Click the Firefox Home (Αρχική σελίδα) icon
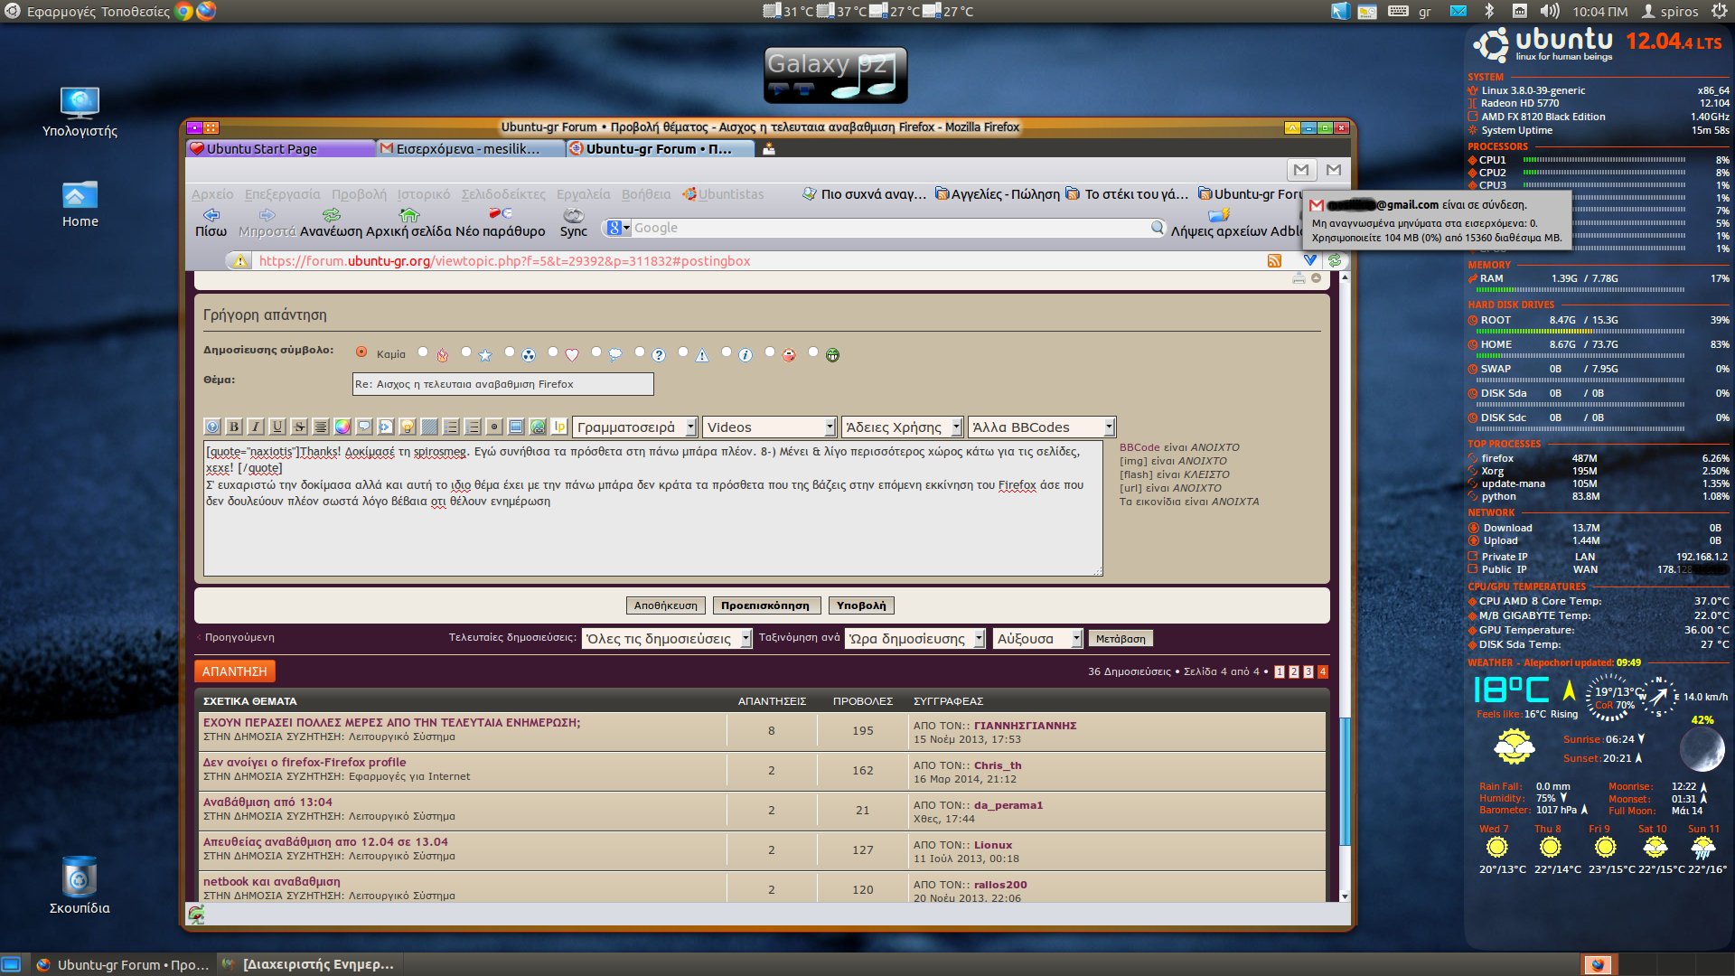The width and height of the screenshot is (1735, 976). click(408, 215)
